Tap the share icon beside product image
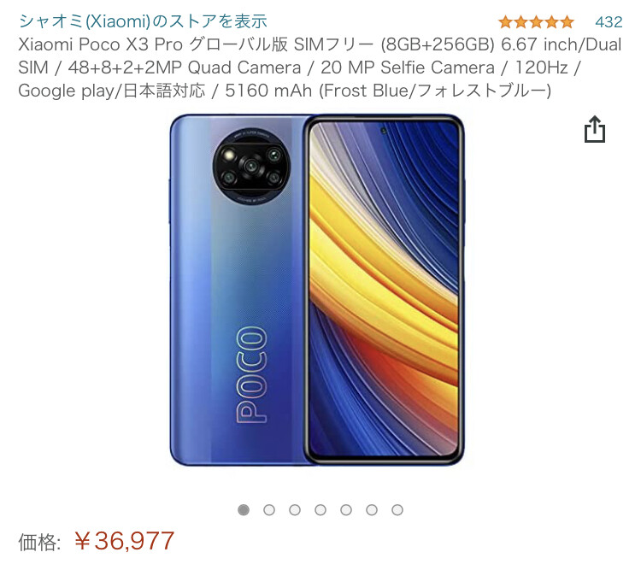 [x=594, y=129]
